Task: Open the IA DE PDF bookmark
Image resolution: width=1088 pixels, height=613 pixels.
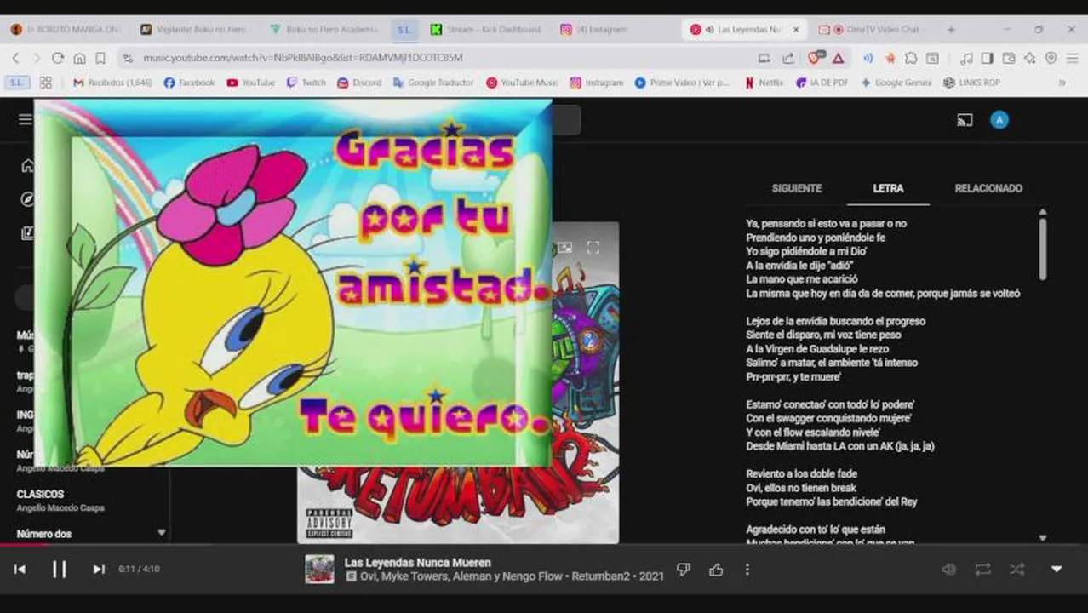Action: click(822, 83)
